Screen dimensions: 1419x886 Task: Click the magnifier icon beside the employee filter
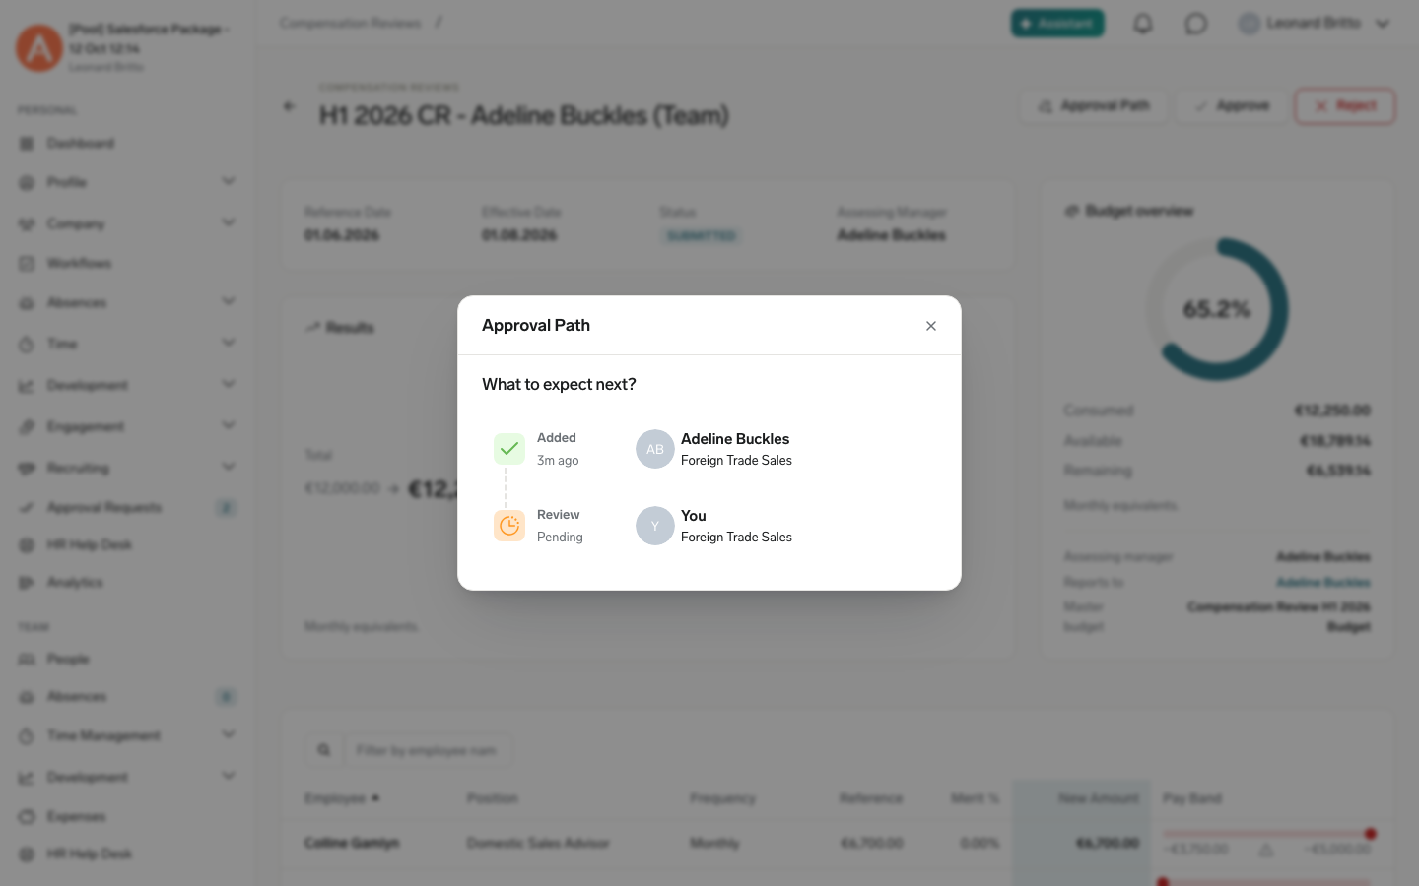point(324,750)
